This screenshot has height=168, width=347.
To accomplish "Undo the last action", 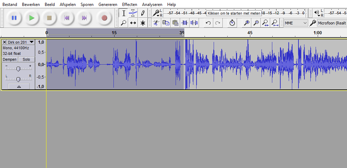I will click(x=208, y=23).
